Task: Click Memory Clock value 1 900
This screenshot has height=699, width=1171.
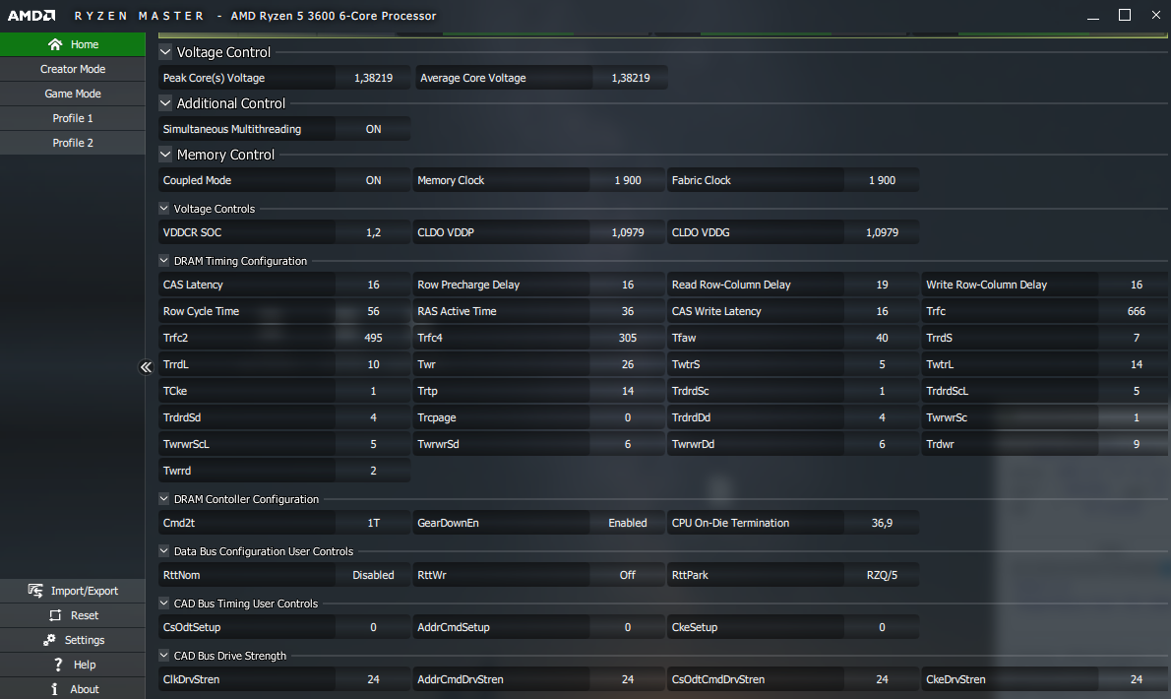Action: click(628, 181)
